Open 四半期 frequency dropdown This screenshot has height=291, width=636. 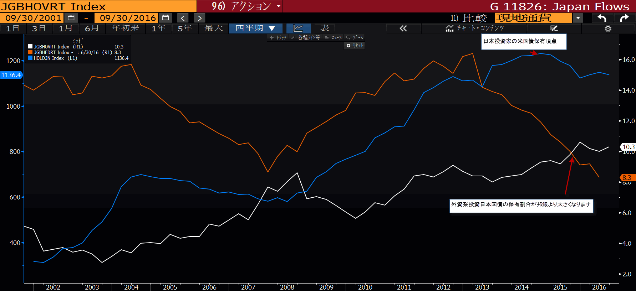coord(256,28)
